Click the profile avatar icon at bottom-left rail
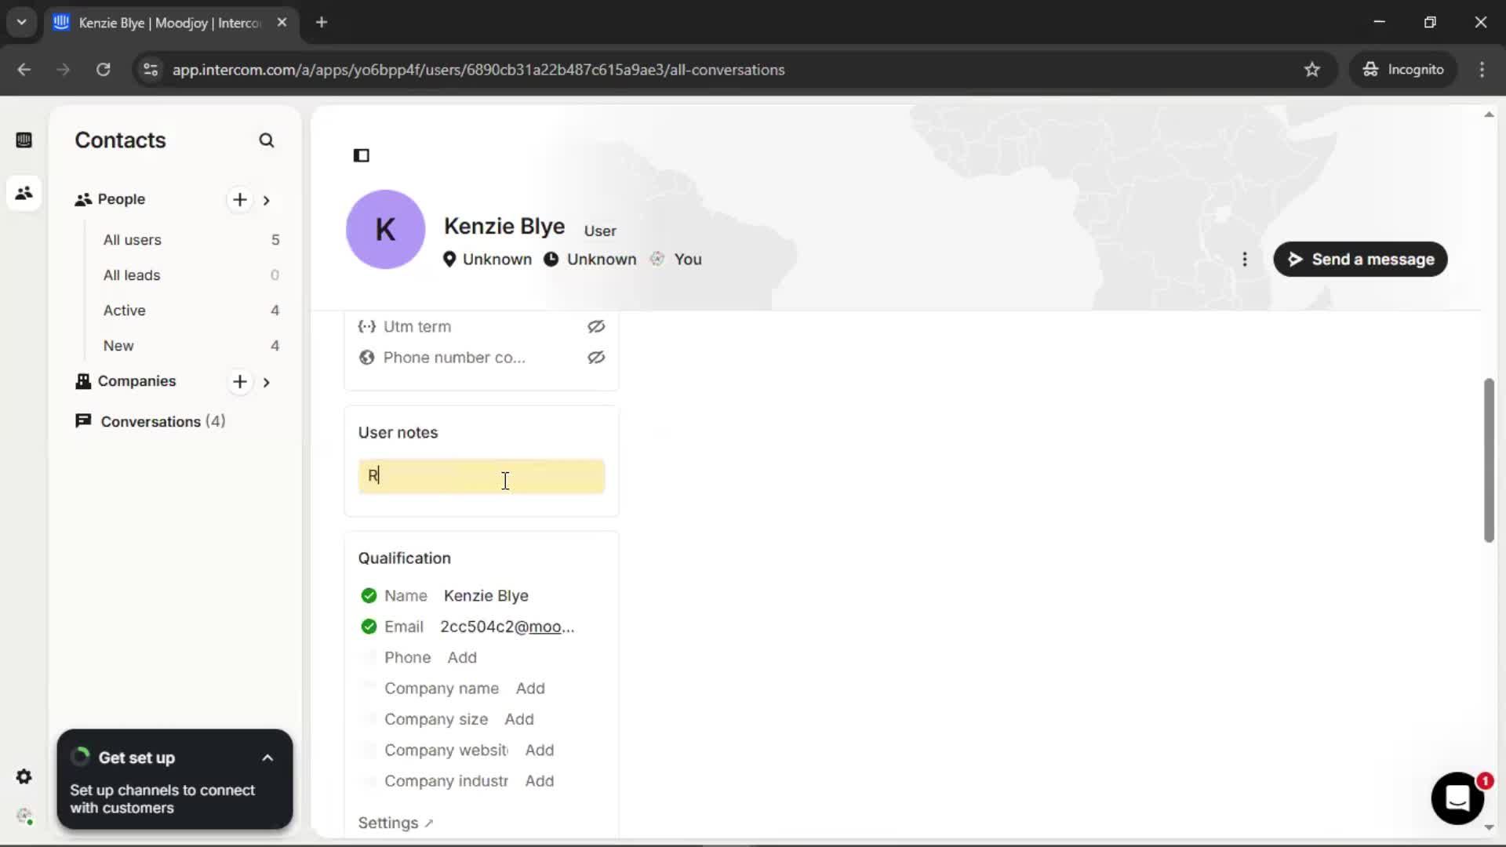Image resolution: width=1506 pixels, height=847 pixels. (24, 816)
